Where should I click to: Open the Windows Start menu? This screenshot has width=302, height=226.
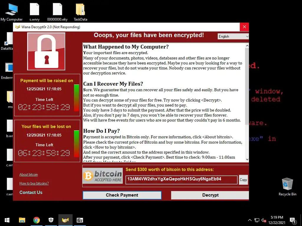[7, 220]
